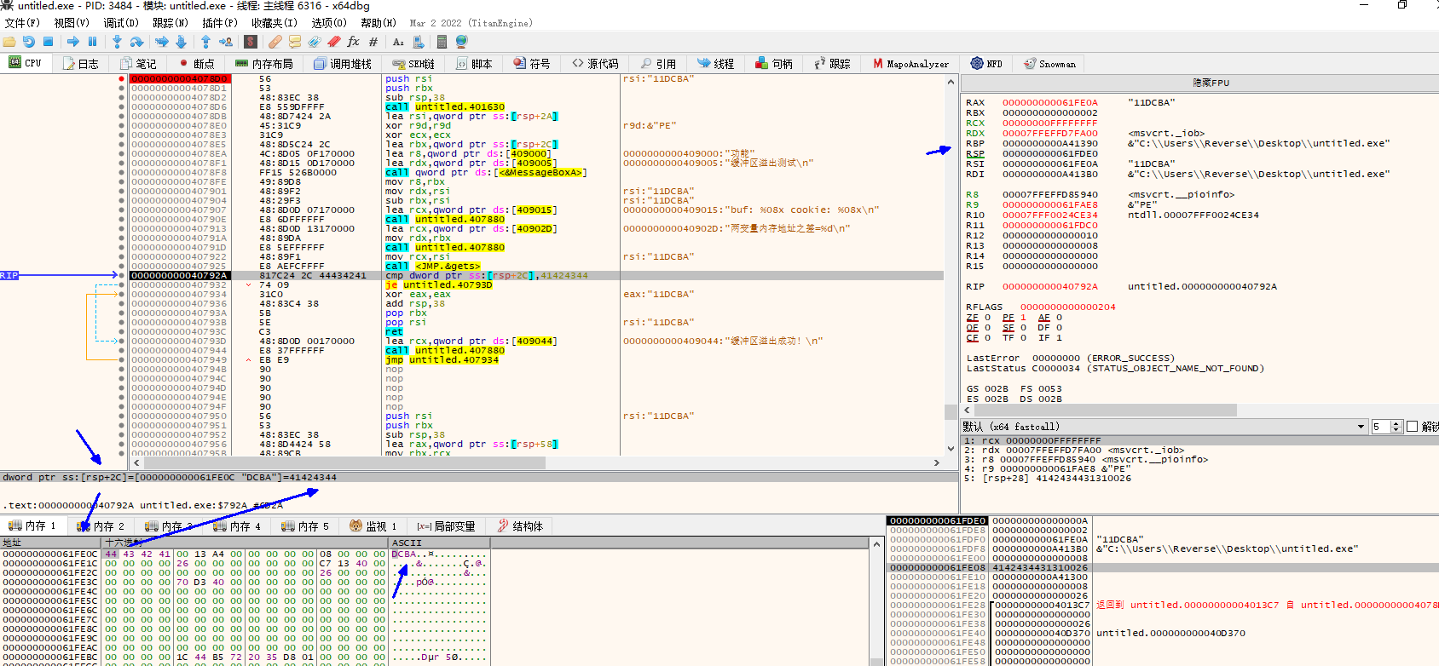Viewport: 1439px width, 666px height.
Task: Click the Step Into toolbar icon
Action: 117,42
